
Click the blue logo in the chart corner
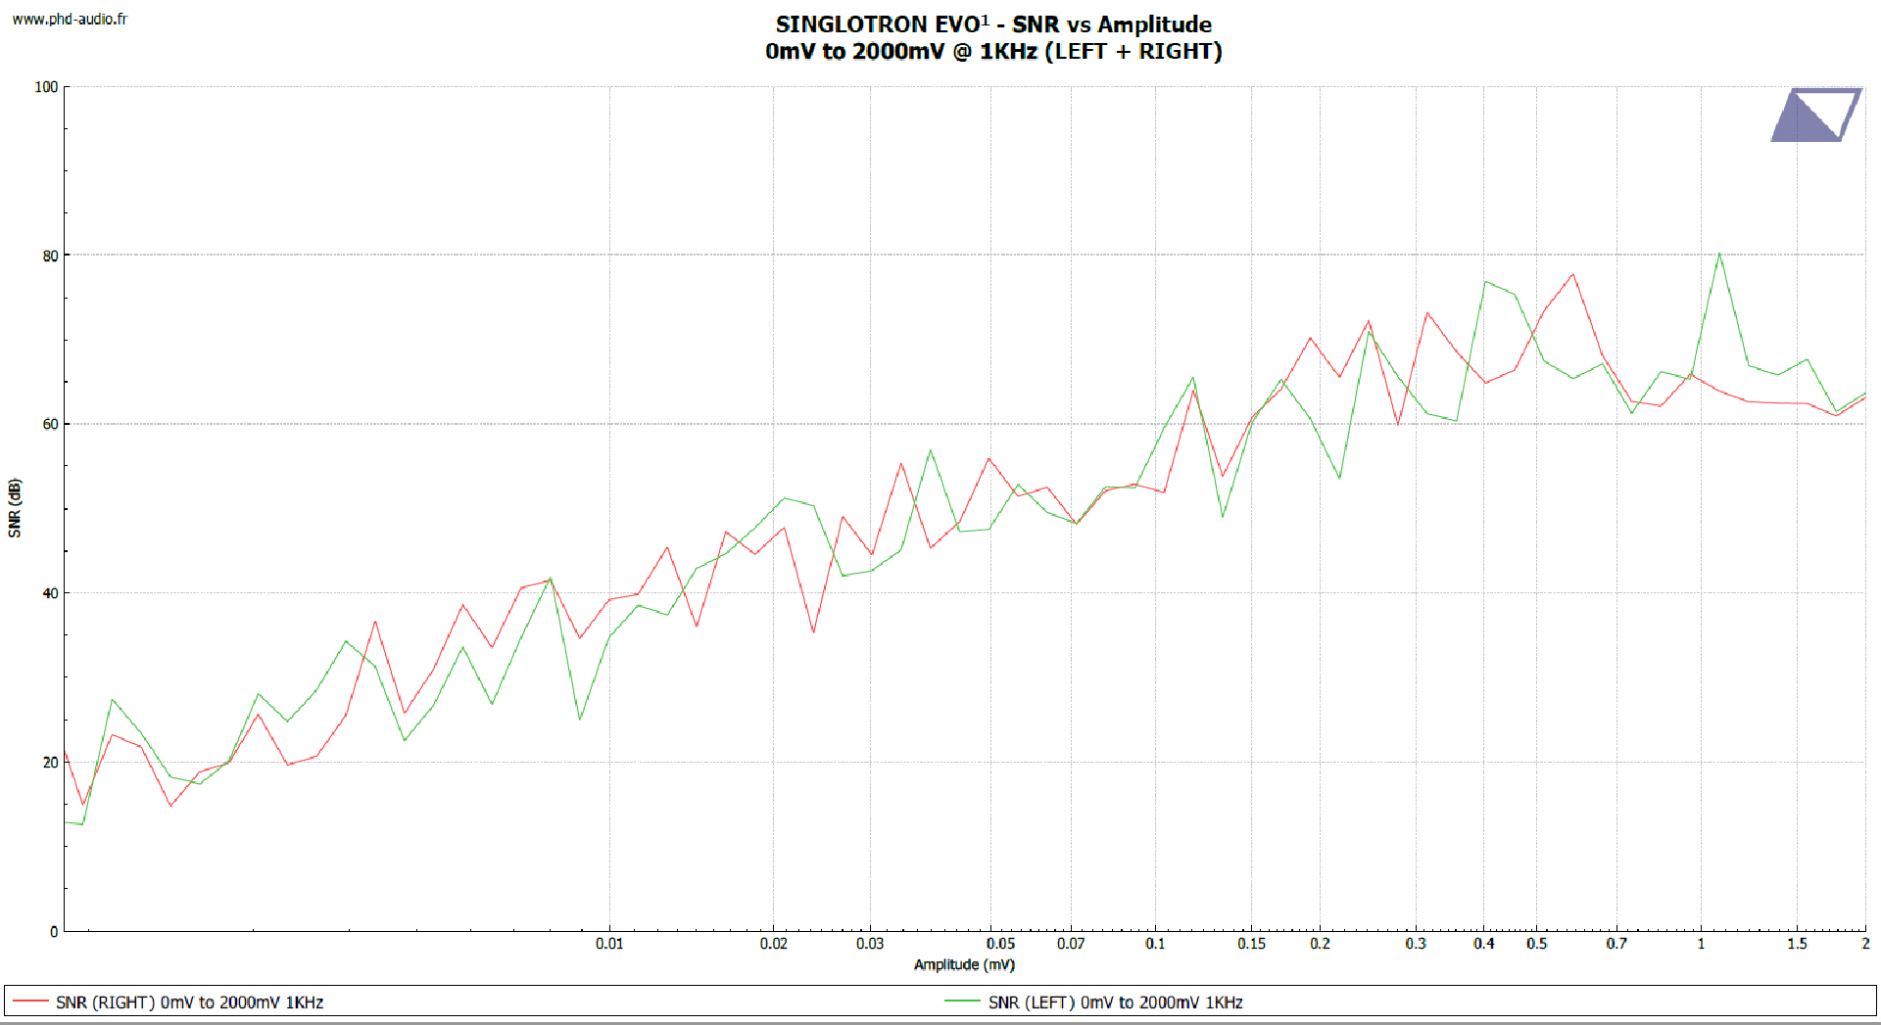(x=1815, y=115)
